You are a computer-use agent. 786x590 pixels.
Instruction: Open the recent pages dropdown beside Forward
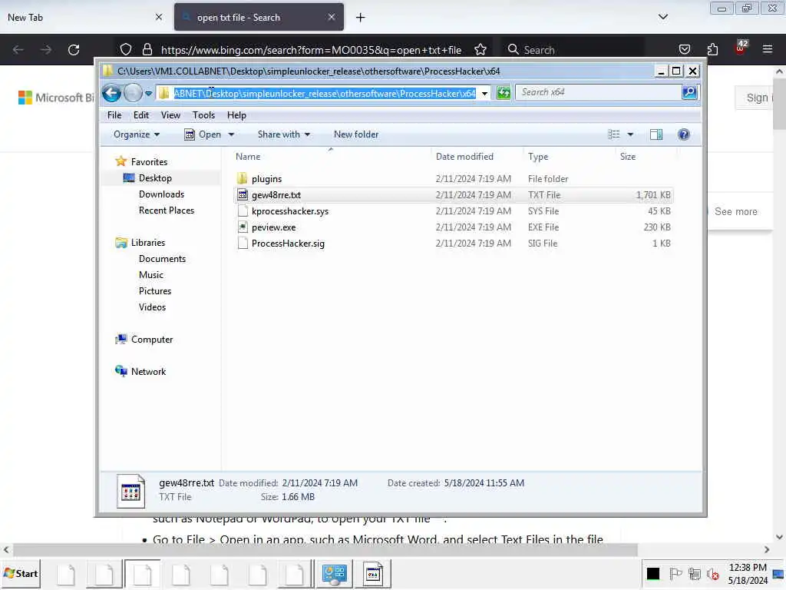pyautogui.click(x=148, y=93)
